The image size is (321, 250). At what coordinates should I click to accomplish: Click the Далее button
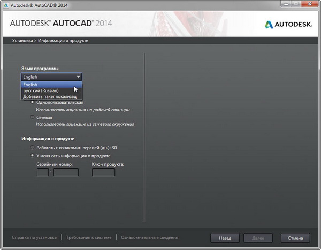[258, 238]
